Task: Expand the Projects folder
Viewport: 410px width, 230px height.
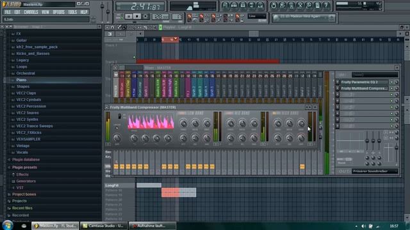Action: point(19,201)
